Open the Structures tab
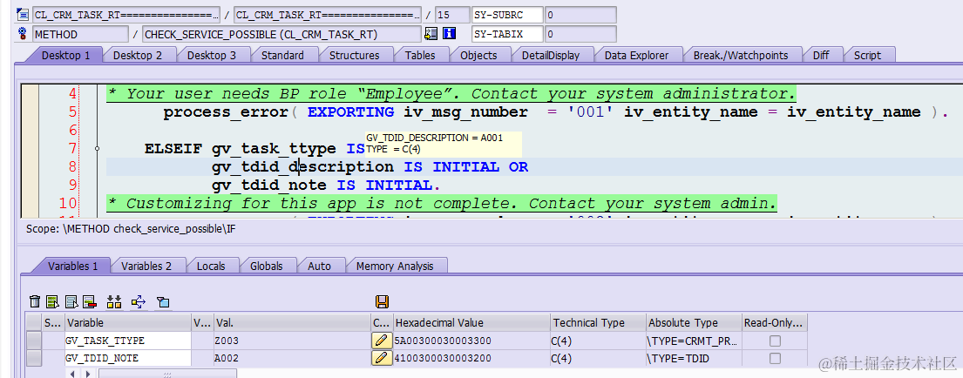 (355, 55)
